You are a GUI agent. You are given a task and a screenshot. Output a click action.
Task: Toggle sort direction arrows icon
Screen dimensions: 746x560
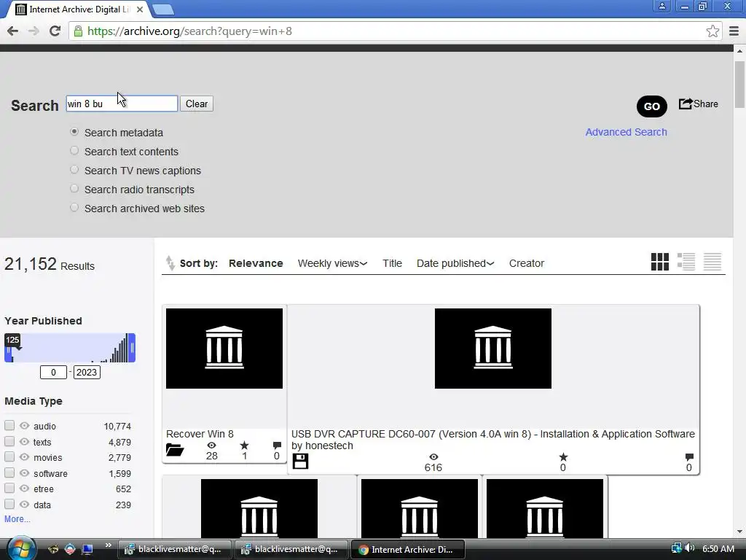[x=170, y=262]
